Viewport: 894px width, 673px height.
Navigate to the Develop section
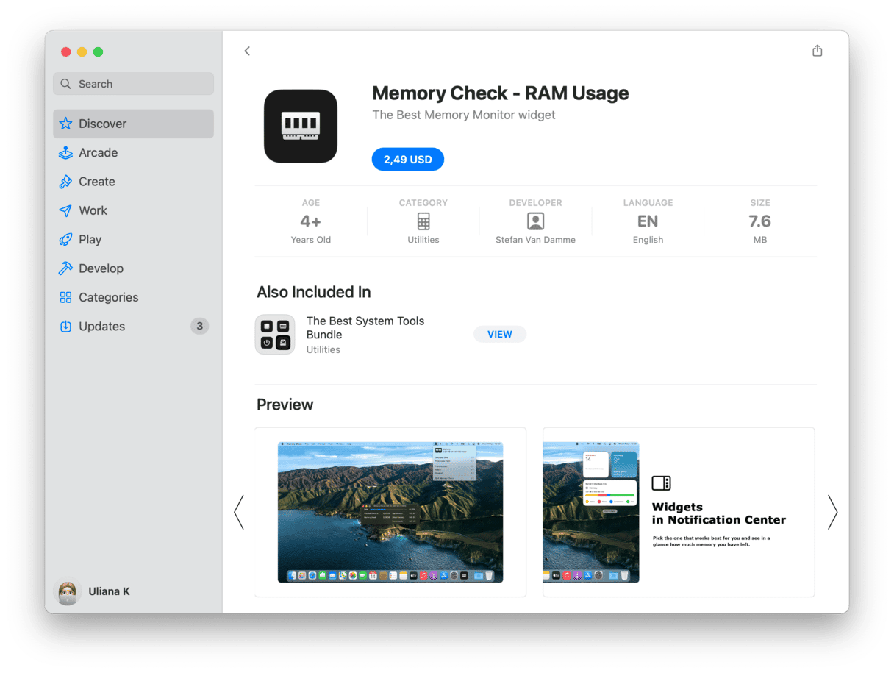click(x=133, y=268)
